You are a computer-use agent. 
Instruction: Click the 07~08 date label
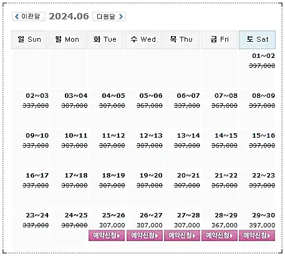pos(226,96)
